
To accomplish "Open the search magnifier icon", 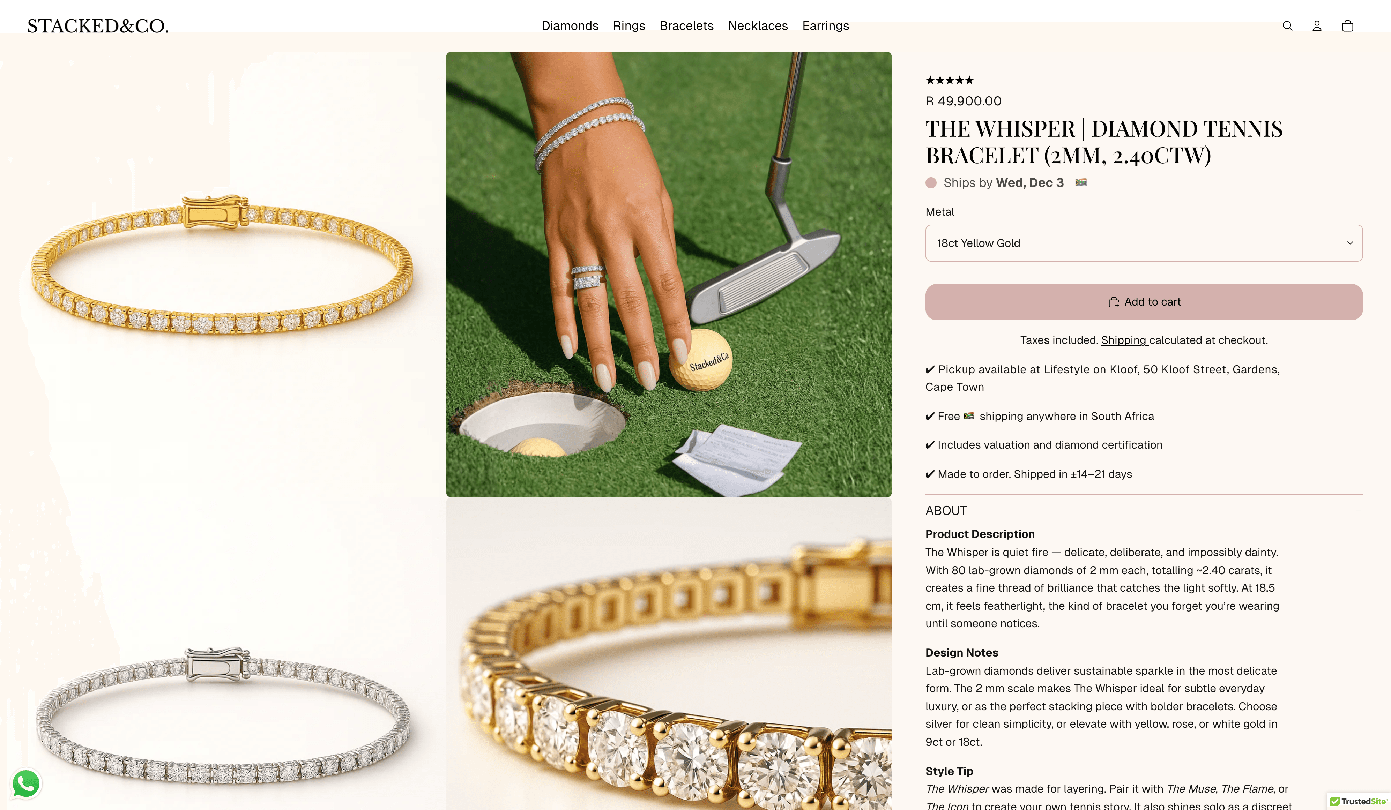I will coord(1287,26).
